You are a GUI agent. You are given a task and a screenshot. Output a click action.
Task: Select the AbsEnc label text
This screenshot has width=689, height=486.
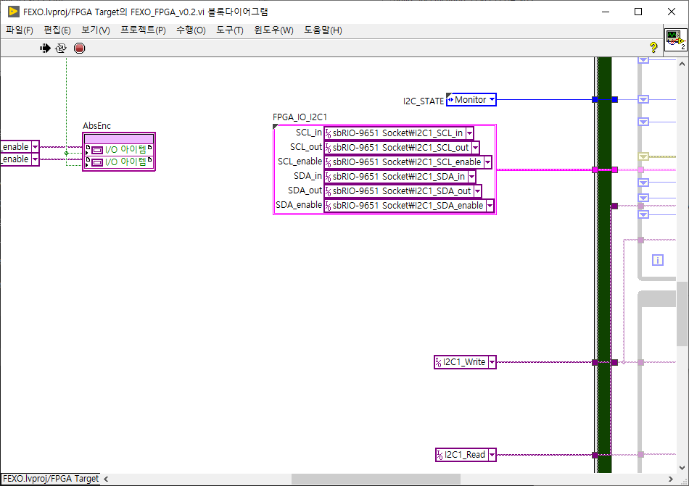96,126
